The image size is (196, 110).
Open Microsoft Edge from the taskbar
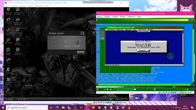point(57,108)
